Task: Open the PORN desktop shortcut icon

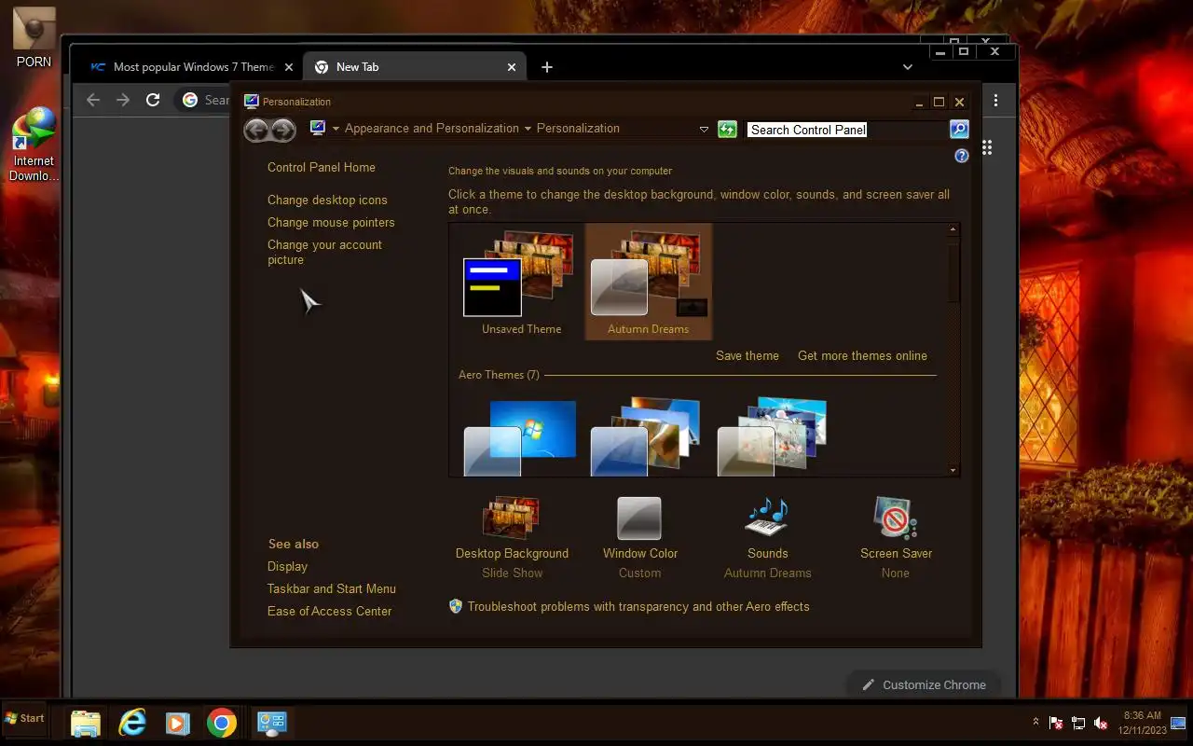Action: [x=34, y=37]
